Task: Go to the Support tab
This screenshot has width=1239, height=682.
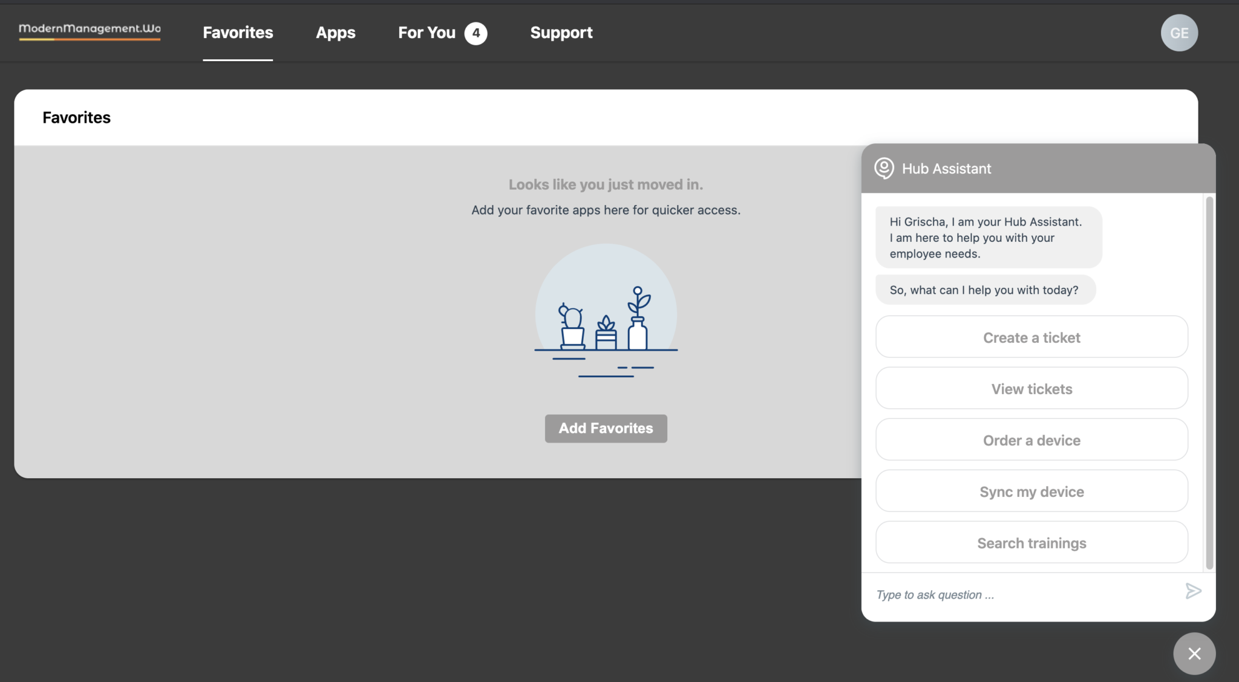Action: point(561,33)
